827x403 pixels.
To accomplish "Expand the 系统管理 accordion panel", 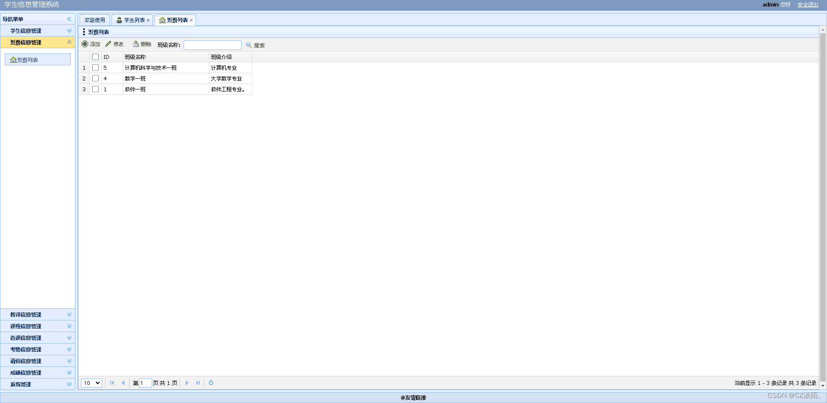I will [38, 384].
